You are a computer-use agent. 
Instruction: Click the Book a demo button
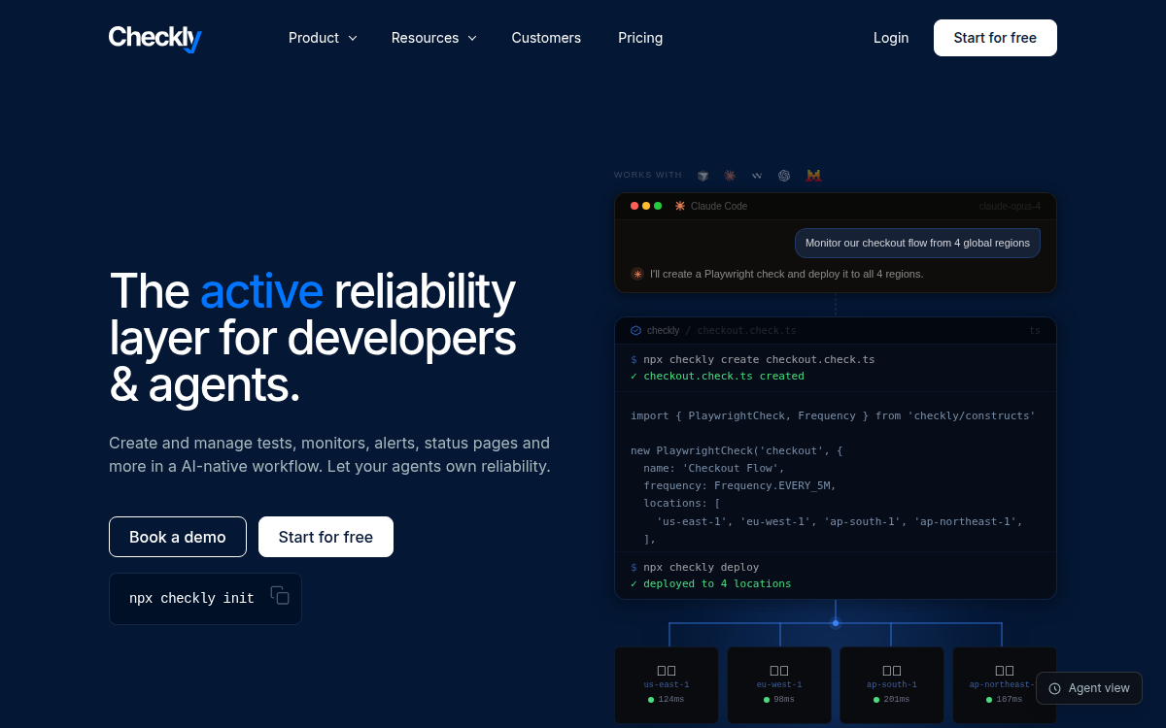point(178,537)
